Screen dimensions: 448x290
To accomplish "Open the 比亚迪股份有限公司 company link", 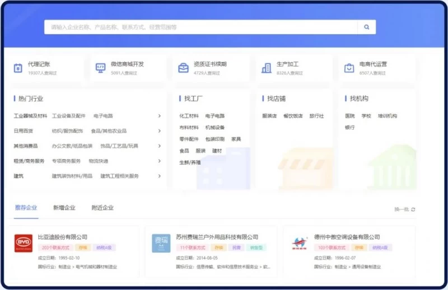I will point(63,237).
